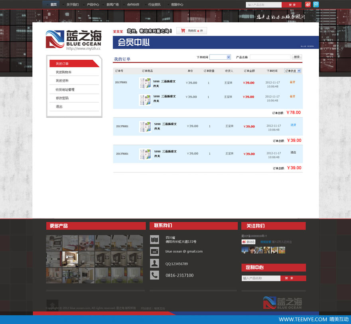Image resolution: width=351 pixels, height=324 pixels.
Task: Click product thumbnail in 送货 order row
Action: click(x=145, y=127)
